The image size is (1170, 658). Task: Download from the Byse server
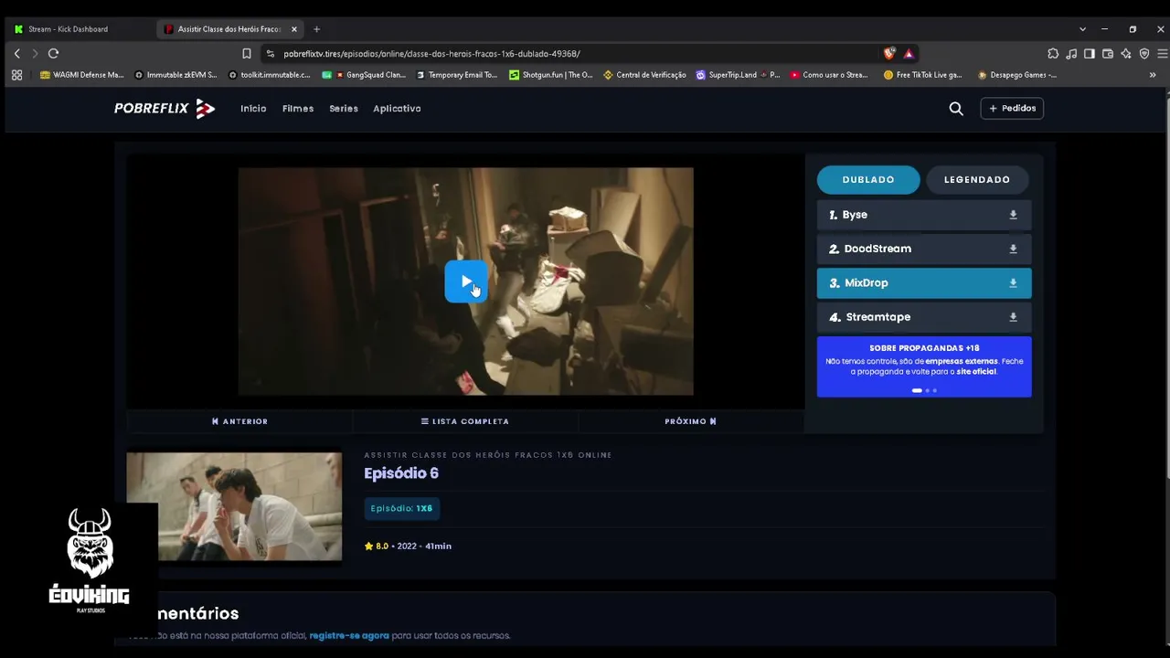click(x=1013, y=215)
